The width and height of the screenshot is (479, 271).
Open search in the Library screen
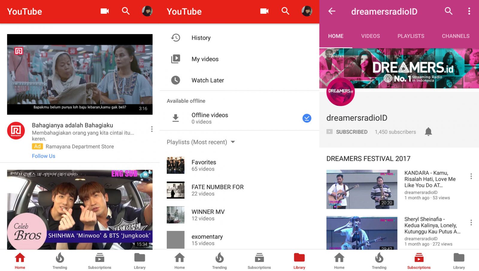pos(286,11)
